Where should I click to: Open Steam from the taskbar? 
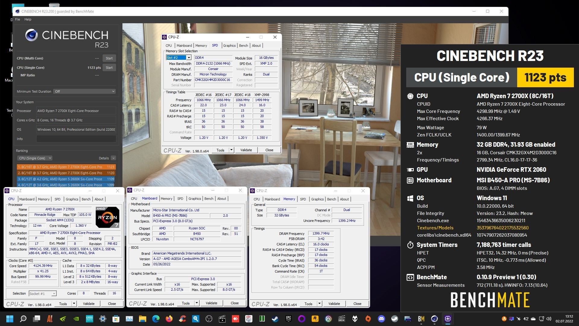pos(275,319)
